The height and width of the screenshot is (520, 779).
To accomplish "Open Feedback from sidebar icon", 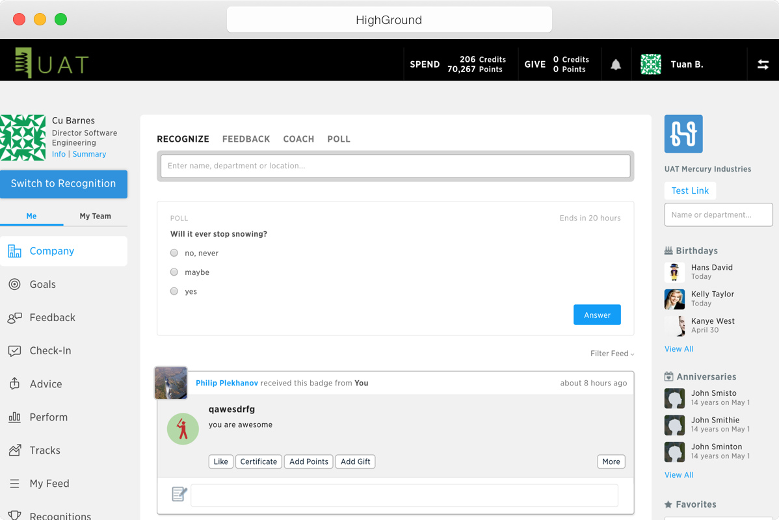I will [x=15, y=317].
